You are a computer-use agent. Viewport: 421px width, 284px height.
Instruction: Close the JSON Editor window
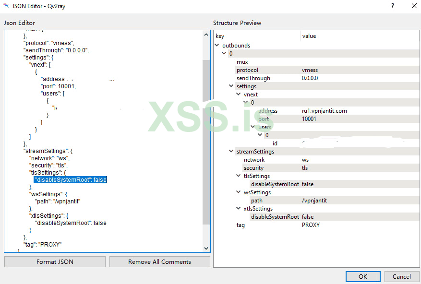coord(414,6)
